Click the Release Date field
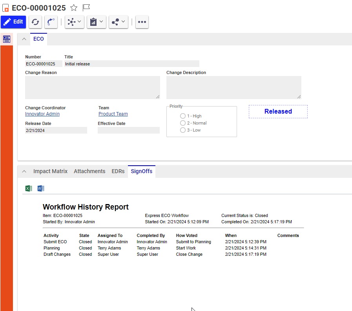 click(56, 130)
